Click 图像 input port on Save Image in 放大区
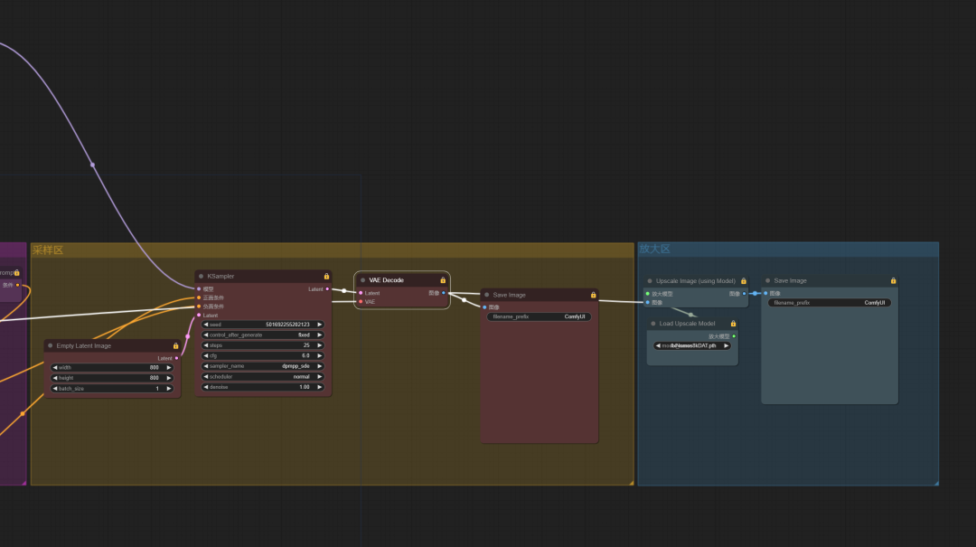Image resolution: width=976 pixels, height=547 pixels. click(x=765, y=294)
